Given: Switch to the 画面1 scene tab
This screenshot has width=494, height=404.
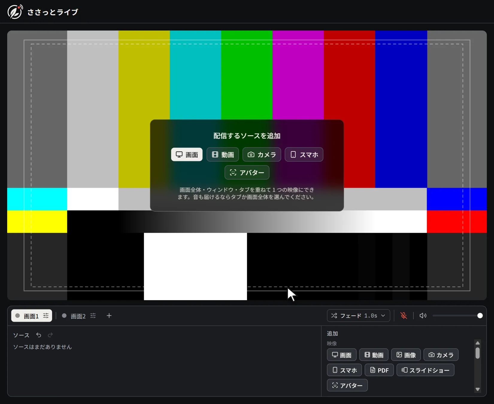Looking at the screenshot, I should pyautogui.click(x=31, y=316).
